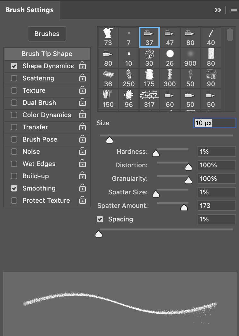239x336 pixels.
Task: Lock the Shape Dynamics settings
Action: click(83, 66)
